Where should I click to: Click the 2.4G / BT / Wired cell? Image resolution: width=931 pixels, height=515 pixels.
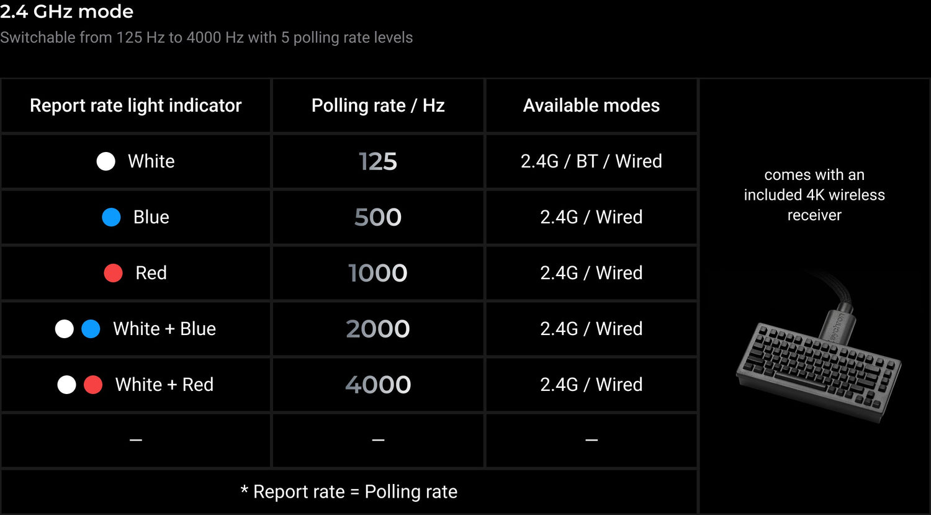pyautogui.click(x=591, y=161)
